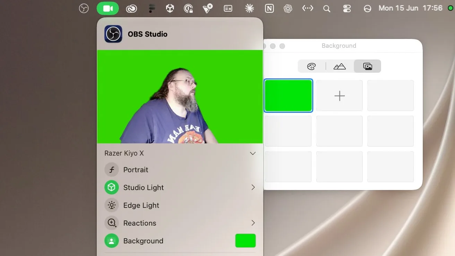Open Creative Cloud menu bar icon

point(131,9)
